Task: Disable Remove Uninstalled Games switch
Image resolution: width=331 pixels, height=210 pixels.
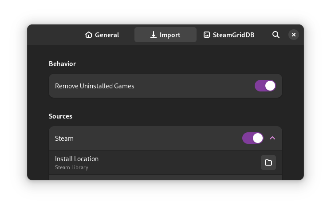Action: [265, 86]
